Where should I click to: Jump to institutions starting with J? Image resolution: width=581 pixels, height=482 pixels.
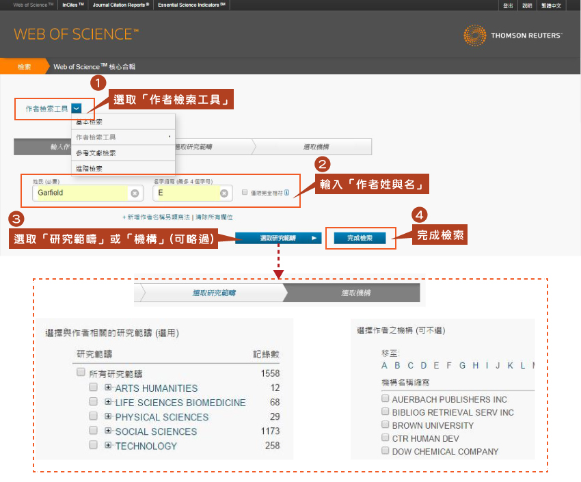tap(498, 365)
